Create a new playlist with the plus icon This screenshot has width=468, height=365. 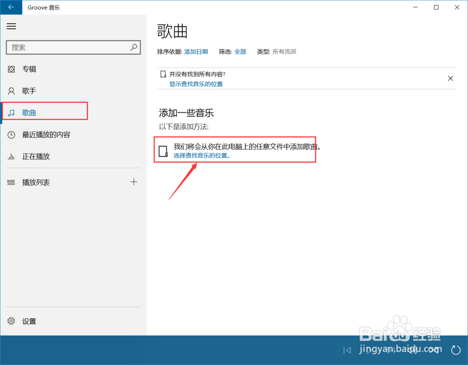tap(134, 182)
